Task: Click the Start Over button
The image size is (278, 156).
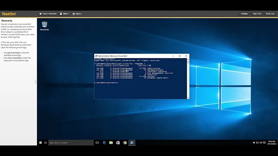Action: (257, 14)
